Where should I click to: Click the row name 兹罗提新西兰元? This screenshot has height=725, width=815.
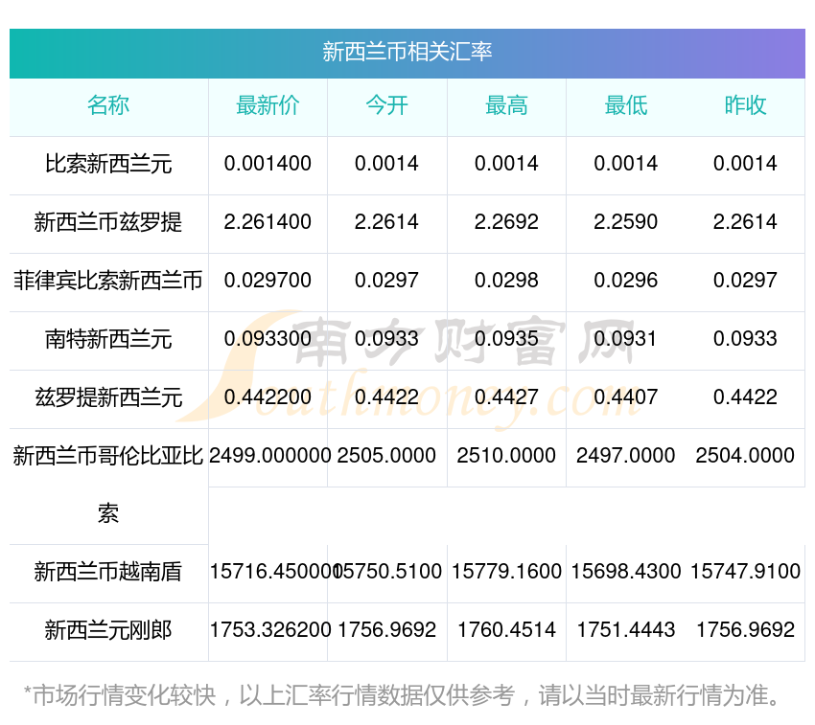(x=108, y=397)
